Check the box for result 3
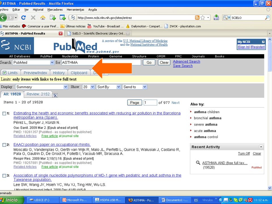 click(4, 176)
